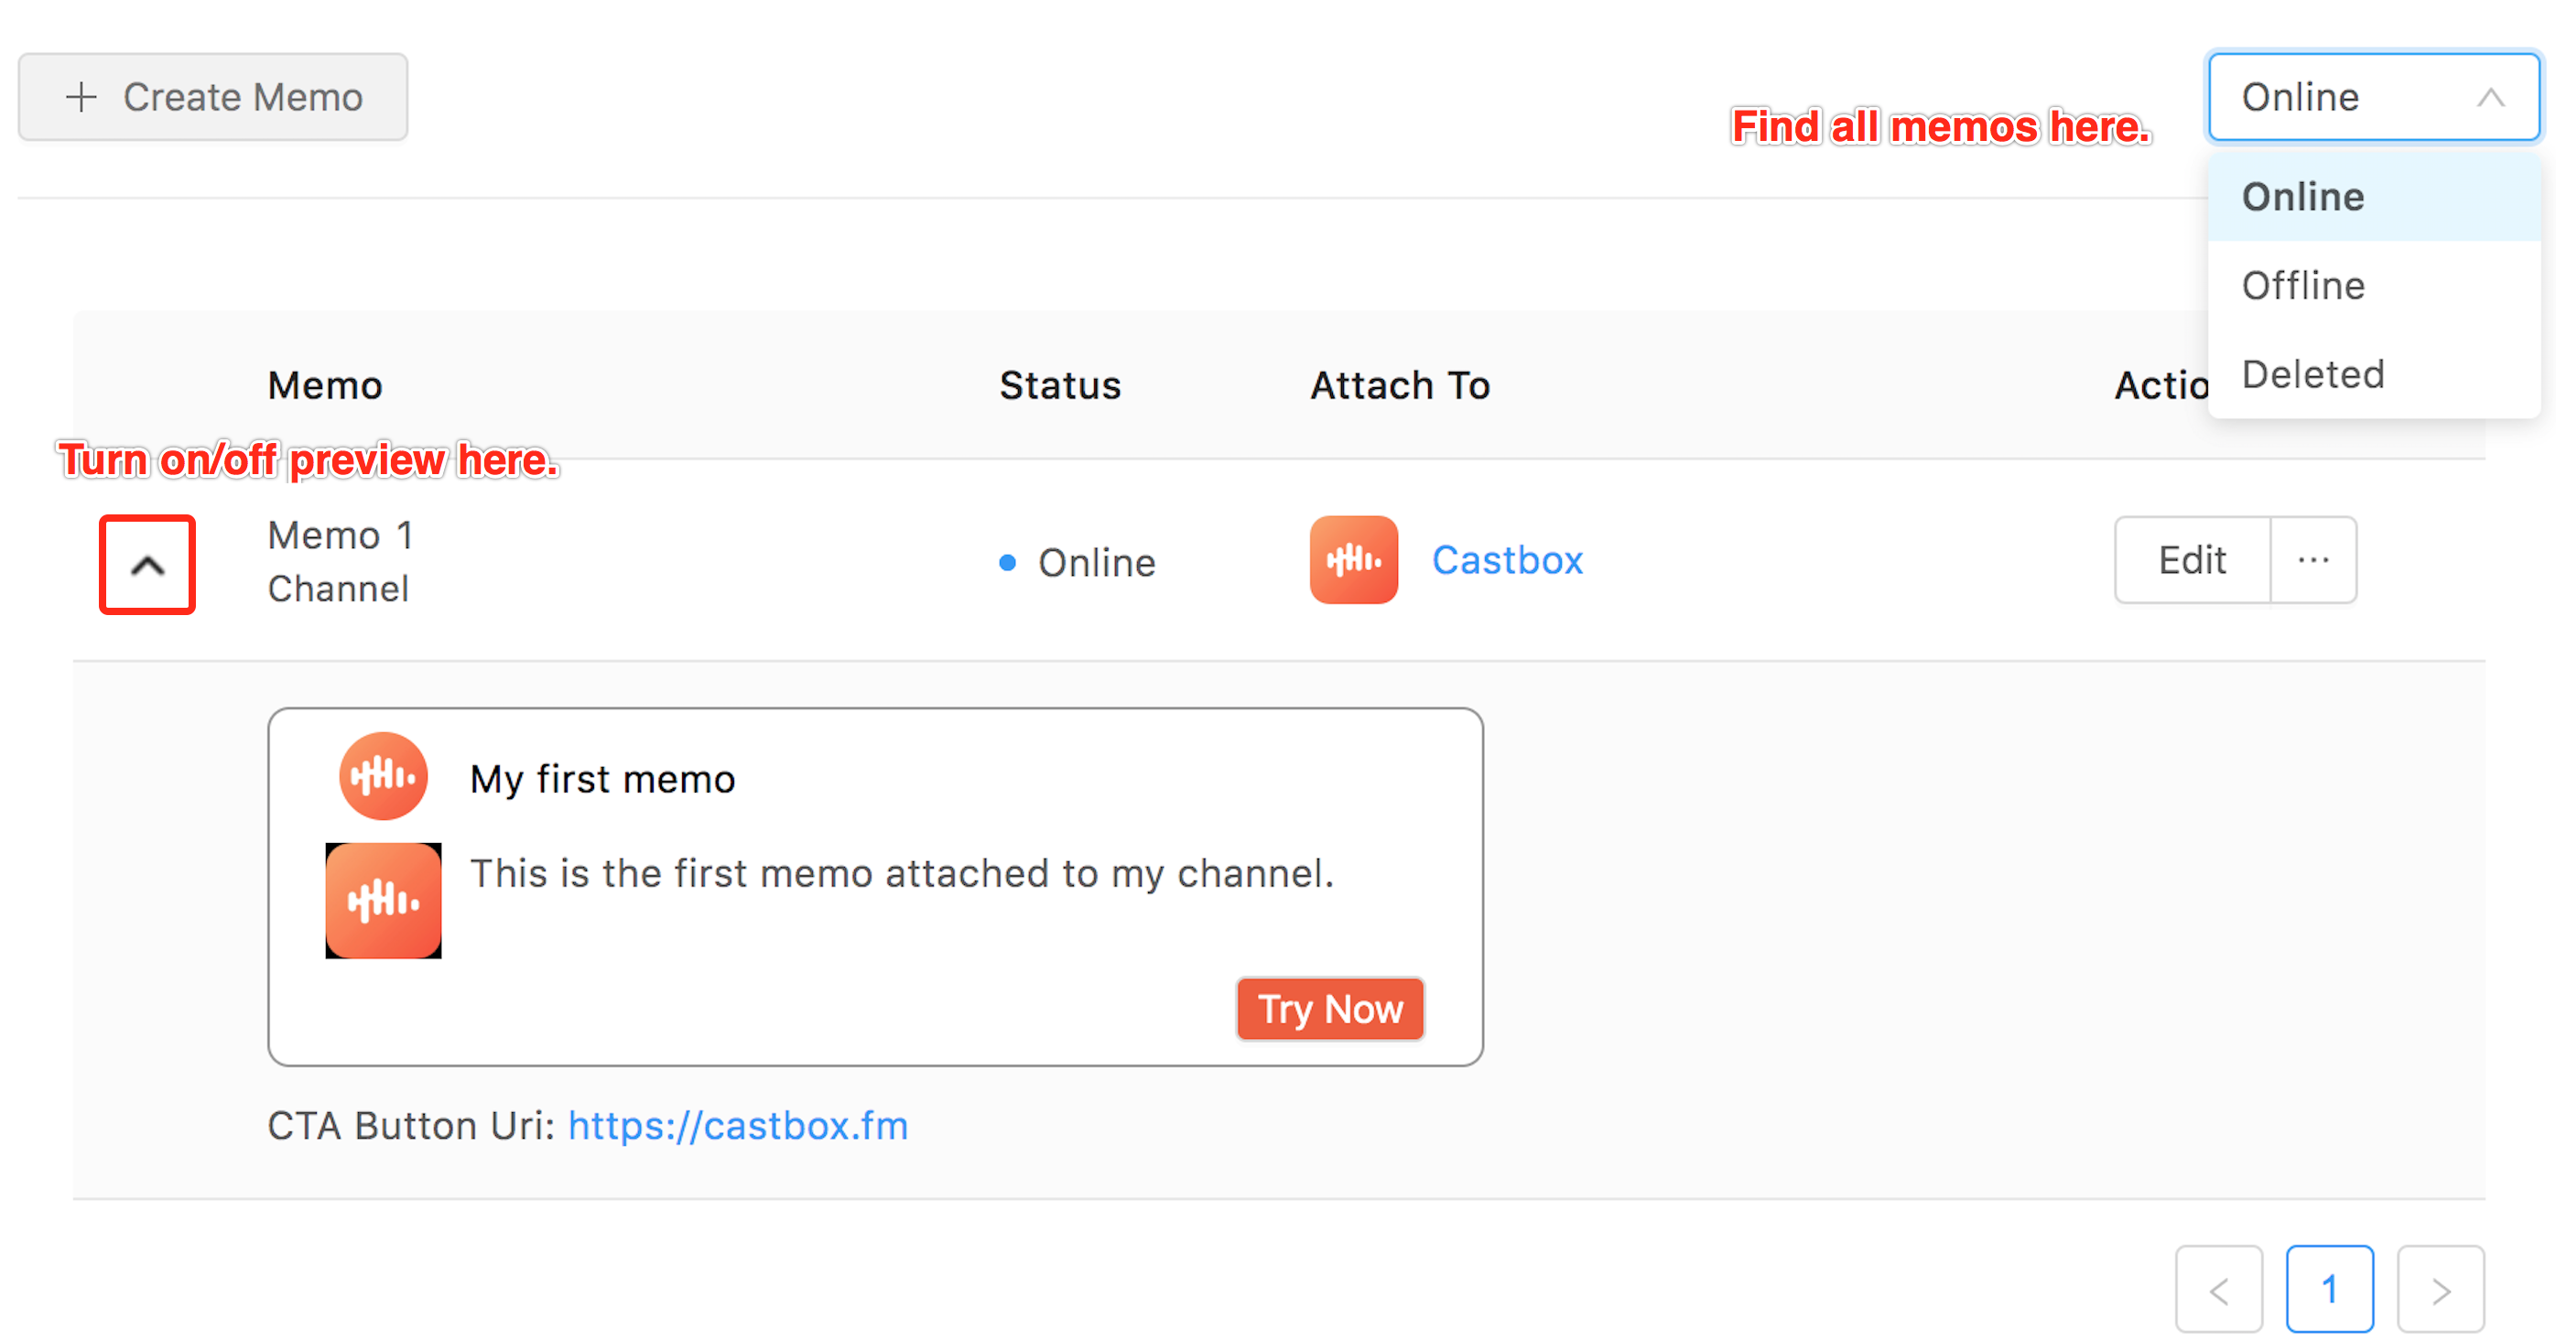The height and width of the screenshot is (1340, 2556).
Task: Open the Castbox channel link
Action: (1506, 560)
